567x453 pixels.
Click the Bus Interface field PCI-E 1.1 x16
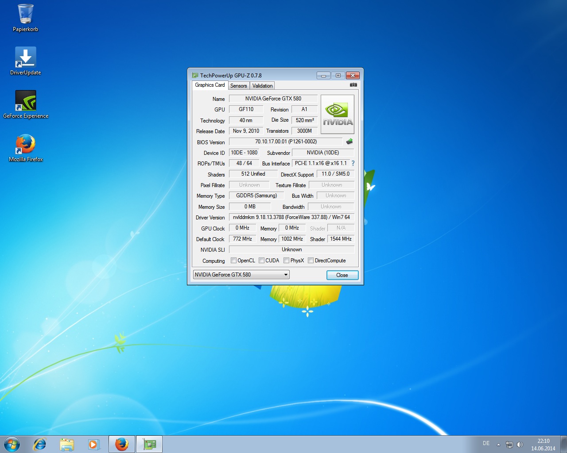point(321,163)
